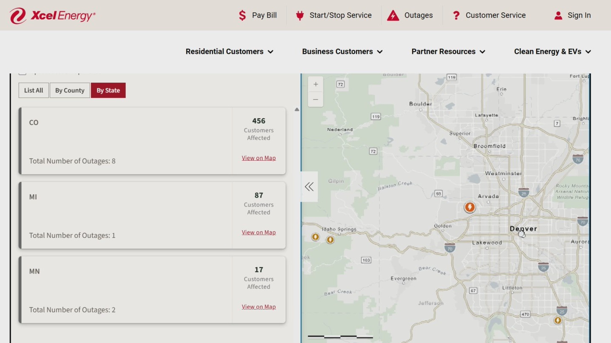This screenshot has width=611, height=343.
Task: Click the dollar sign Pay Bill icon
Action: (242, 16)
